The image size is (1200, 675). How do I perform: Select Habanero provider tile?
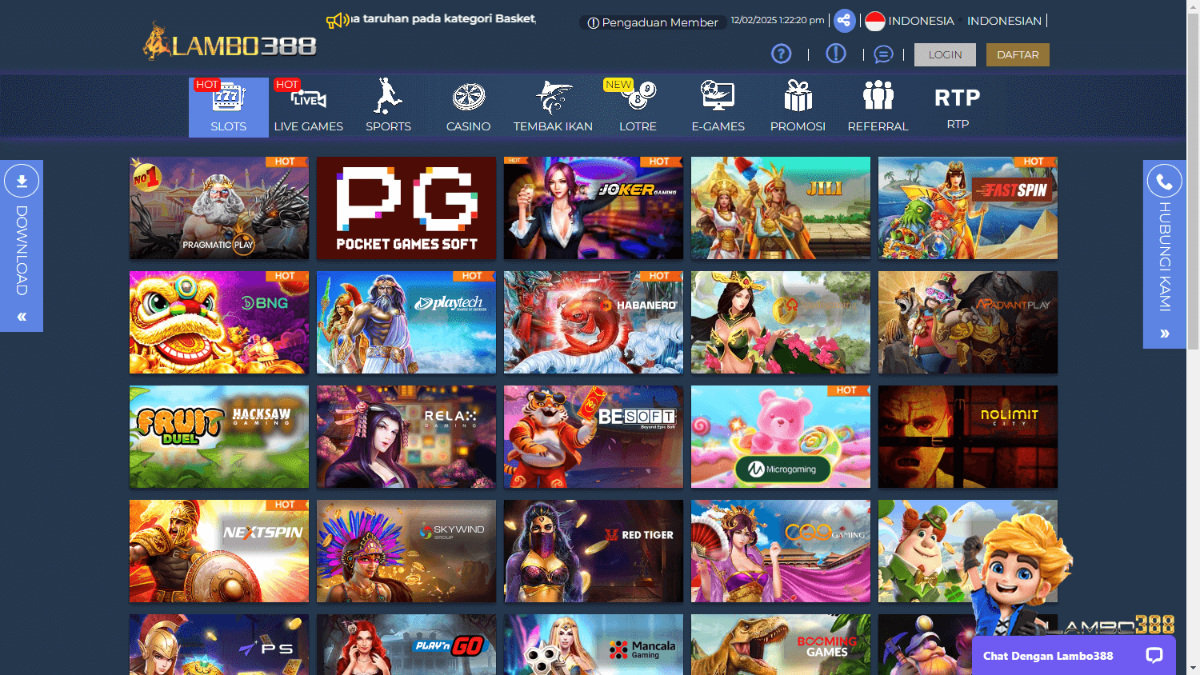(594, 322)
